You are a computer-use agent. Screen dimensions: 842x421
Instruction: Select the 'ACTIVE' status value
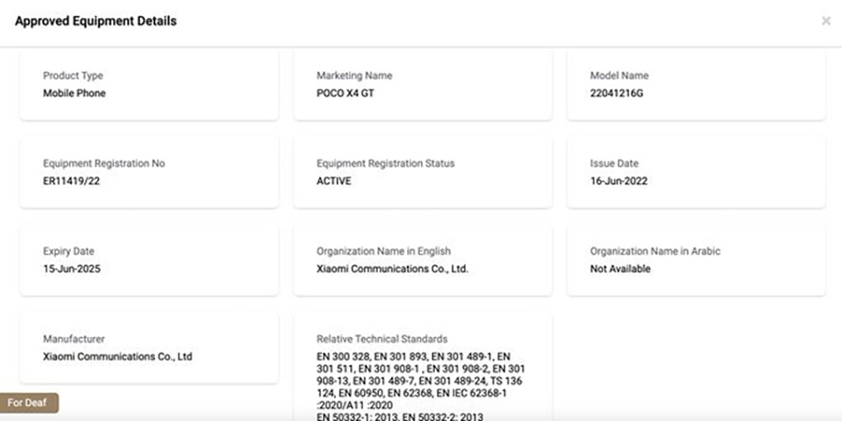334,181
